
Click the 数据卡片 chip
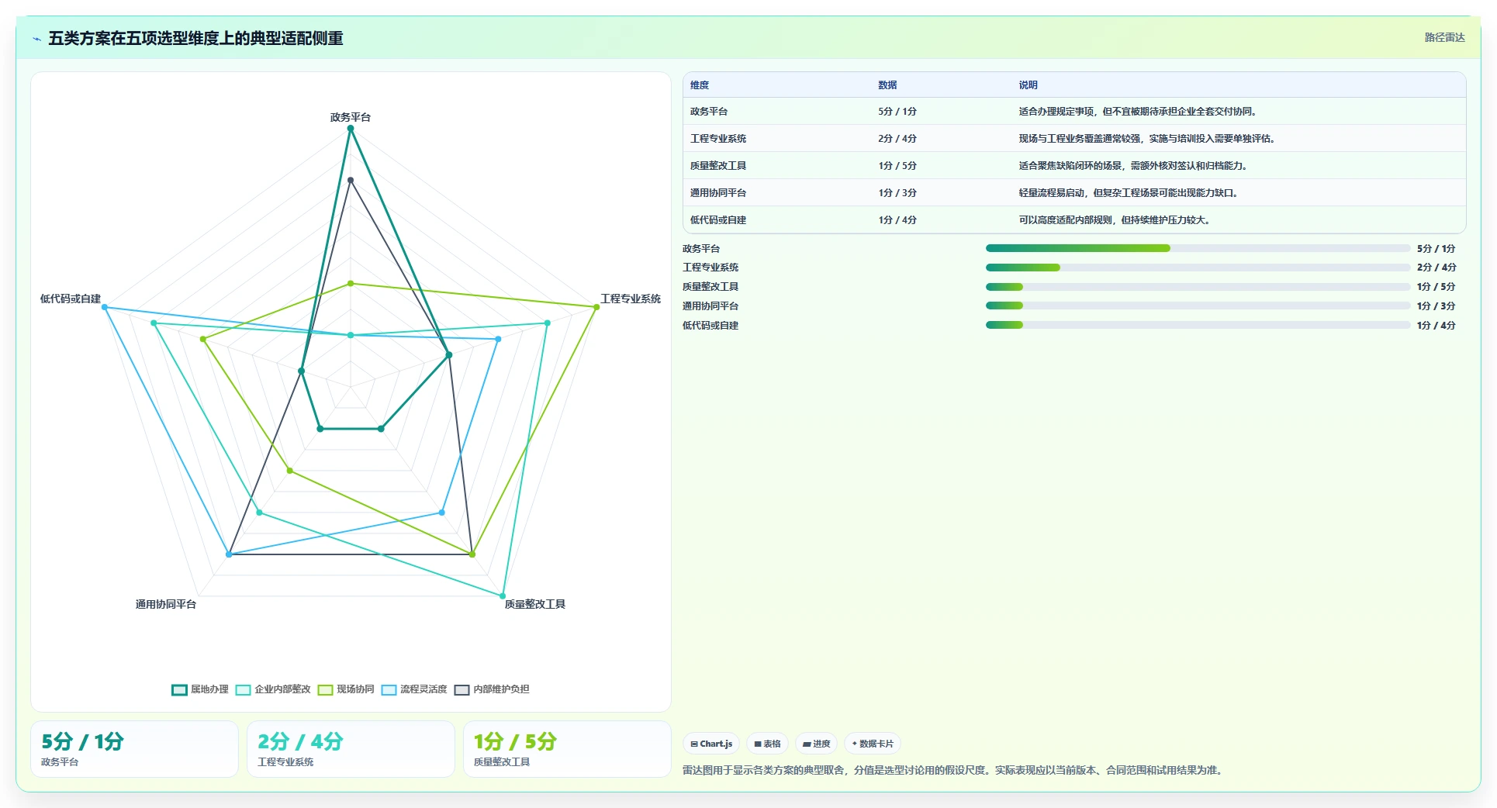873,744
